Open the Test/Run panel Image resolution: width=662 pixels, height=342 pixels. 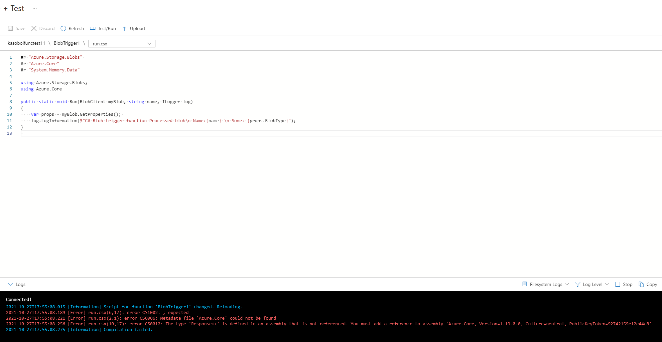[x=103, y=28]
